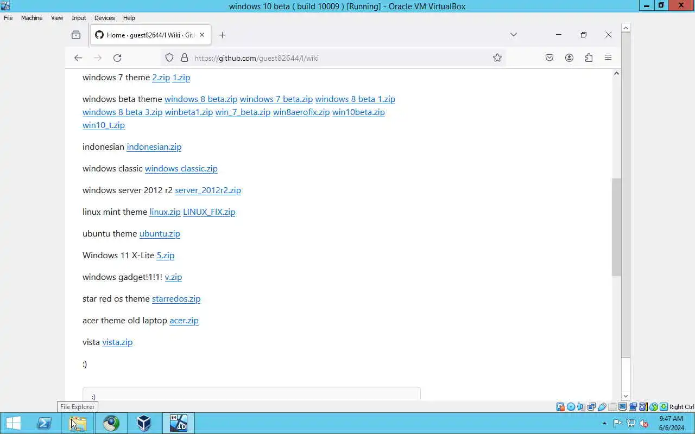Click the taskbar clock showing 9:47 AM
Screen dimensions: 695x434
[x=672, y=423]
